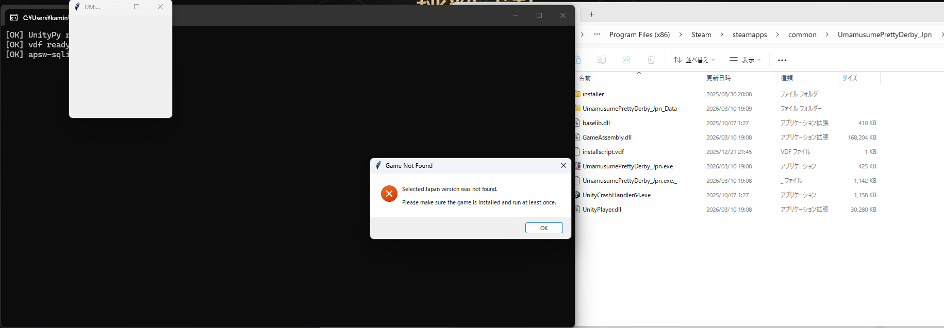
Task: Add a new tab in File Explorer
Action: [591, 14]
